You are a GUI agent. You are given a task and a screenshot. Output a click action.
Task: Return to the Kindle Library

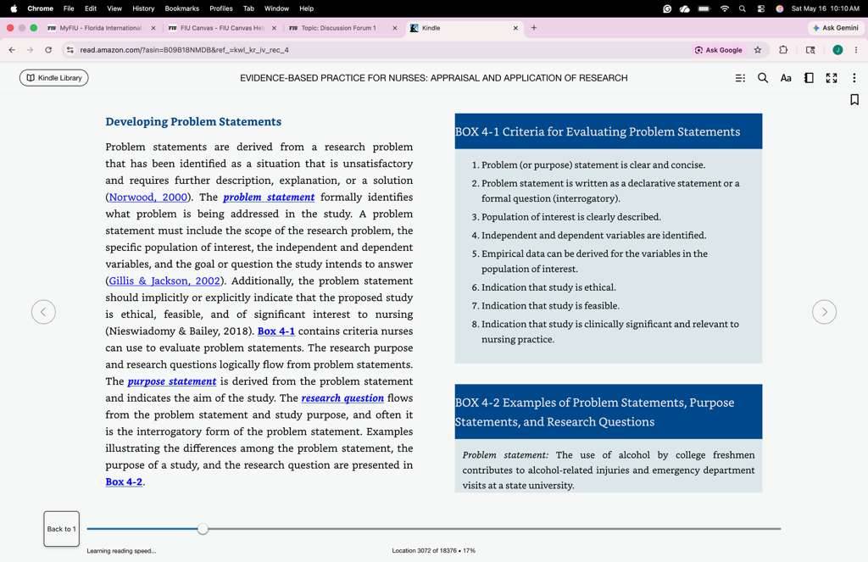click(53, 78)
